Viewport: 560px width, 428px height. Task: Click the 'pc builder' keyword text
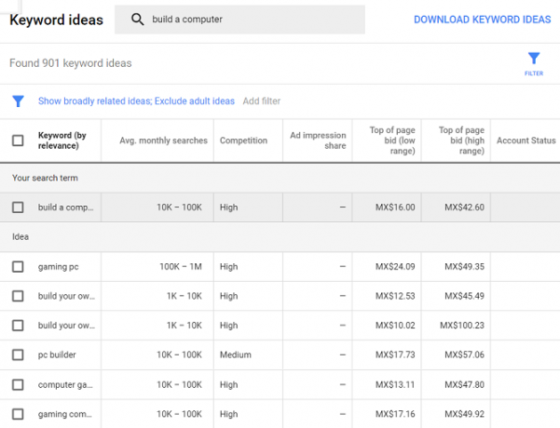[57, 354]
